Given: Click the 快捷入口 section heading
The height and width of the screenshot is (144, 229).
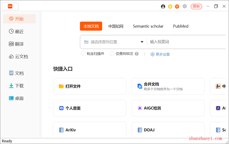Looking at the screenshot, I should 63,69.
